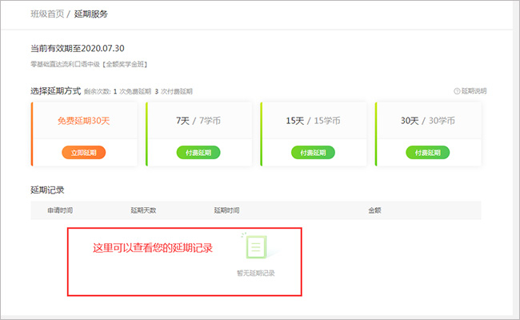Go to 班级首页 in breadcrumb
This screenshot has height=320, width=520.
48,14
